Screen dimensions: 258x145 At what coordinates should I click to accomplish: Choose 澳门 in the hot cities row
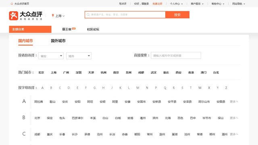(204, 72)
